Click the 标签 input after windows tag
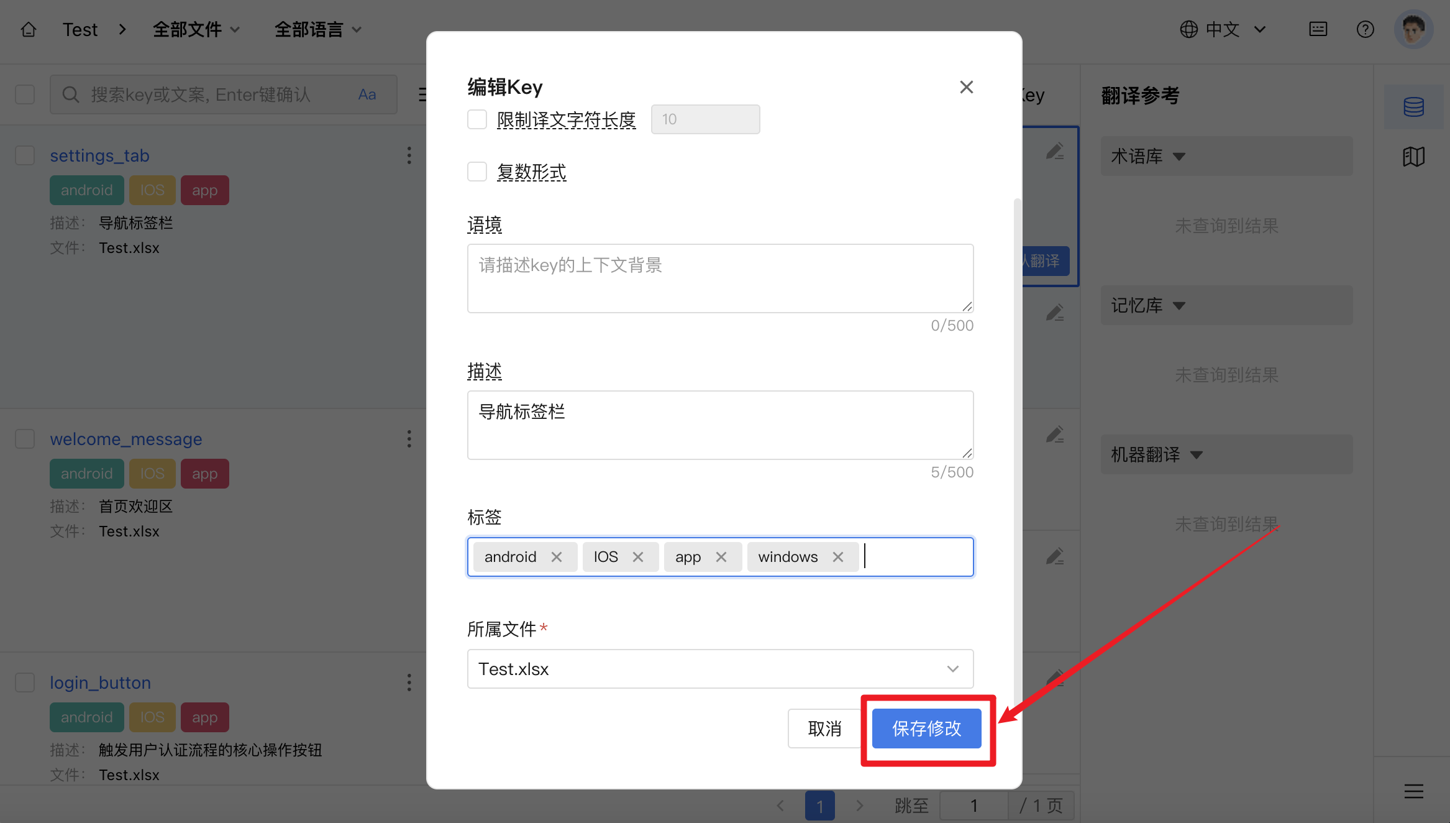 coord(917,557)
